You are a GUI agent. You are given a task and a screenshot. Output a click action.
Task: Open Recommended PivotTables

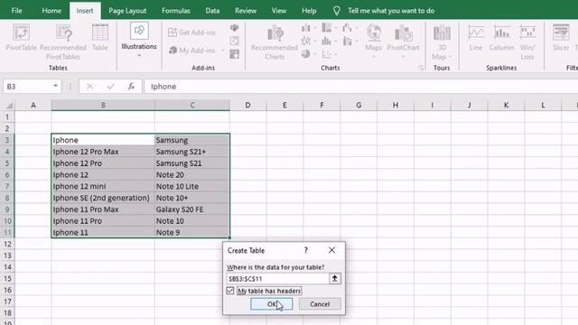click(63, 42)
